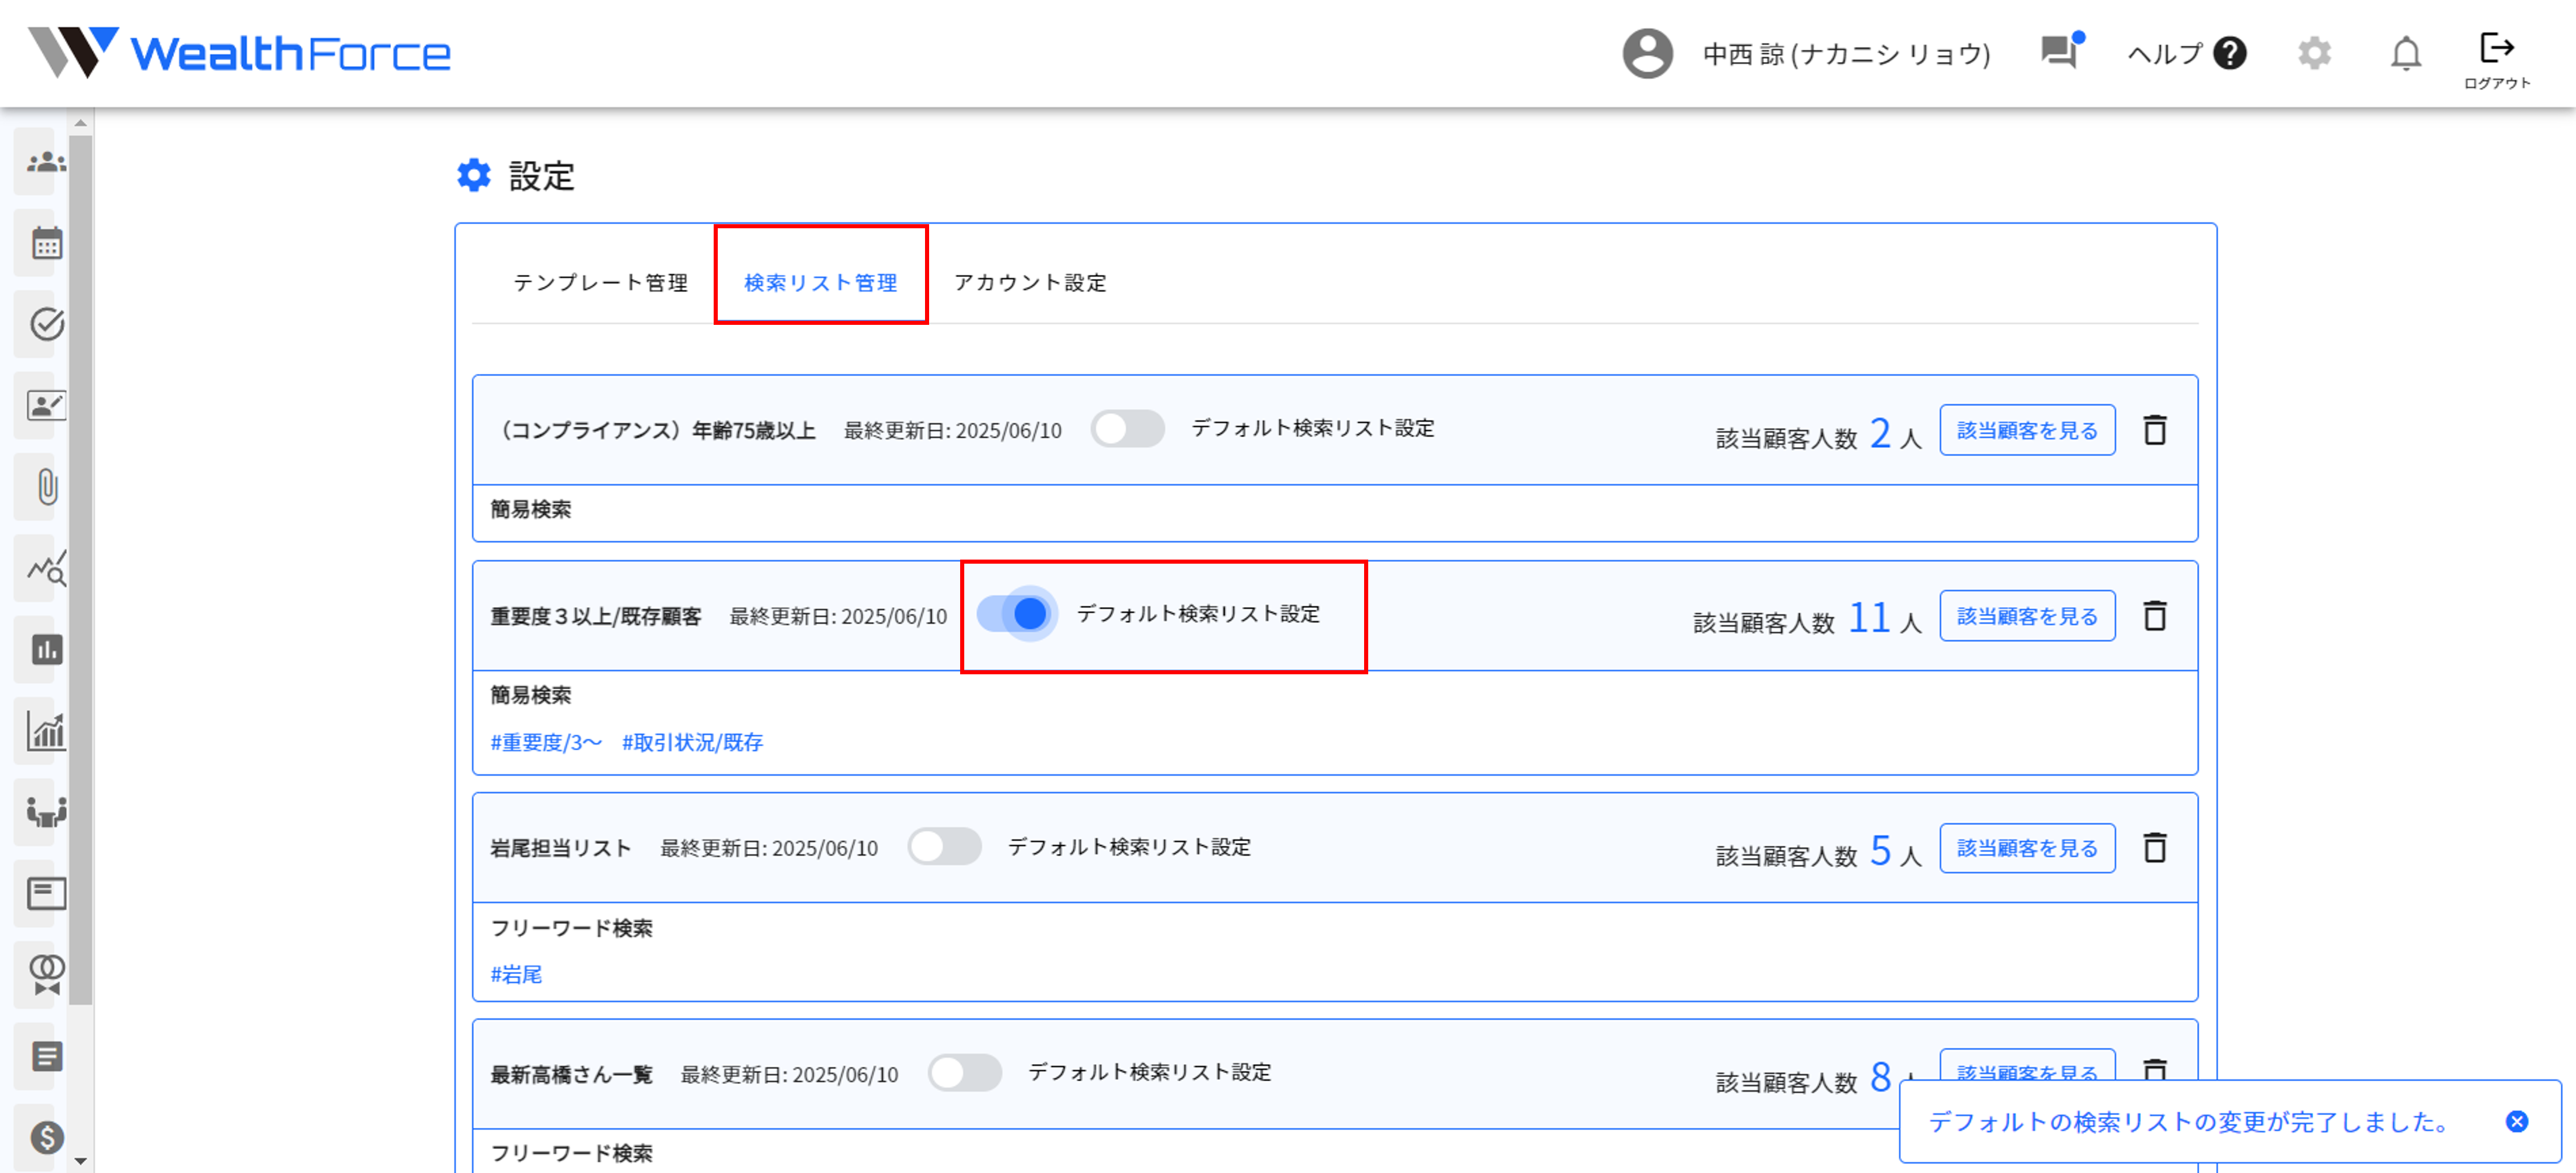Open the task checkmark icon in sidebar
Viewport: 2576px width, 1173px height.
coord(46,324)
